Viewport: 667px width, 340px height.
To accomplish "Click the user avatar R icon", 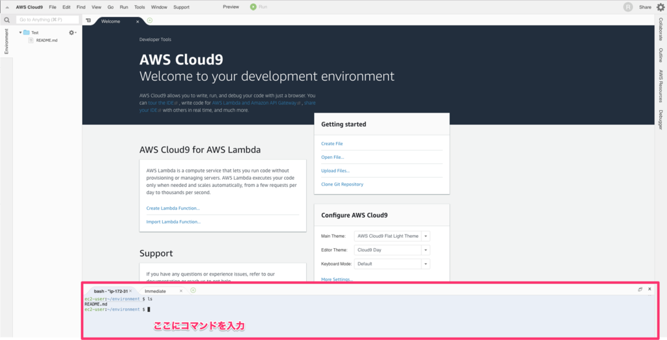I will click(628, 7).
